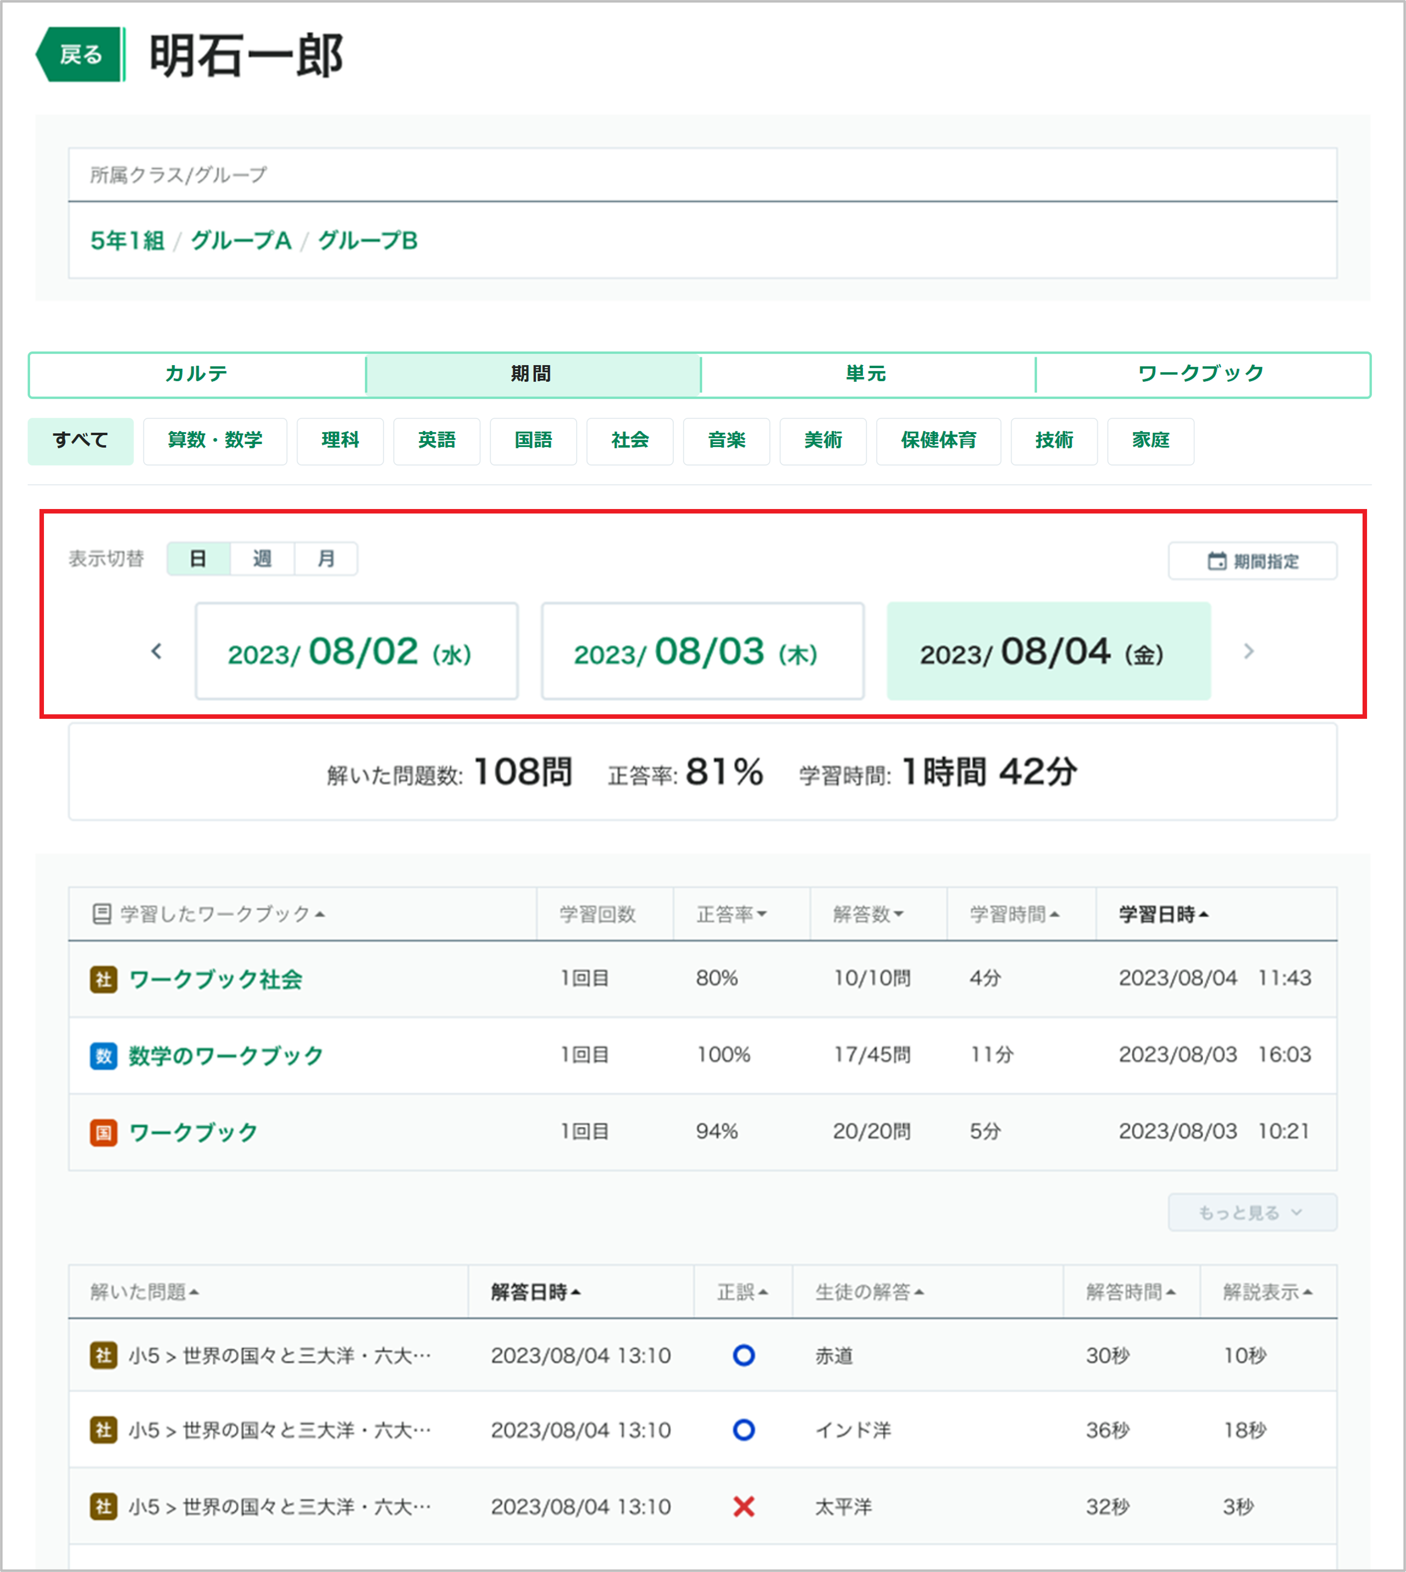
Task: Click the 数 icon beside 数学のワークブック
Action: [103, 1056]
